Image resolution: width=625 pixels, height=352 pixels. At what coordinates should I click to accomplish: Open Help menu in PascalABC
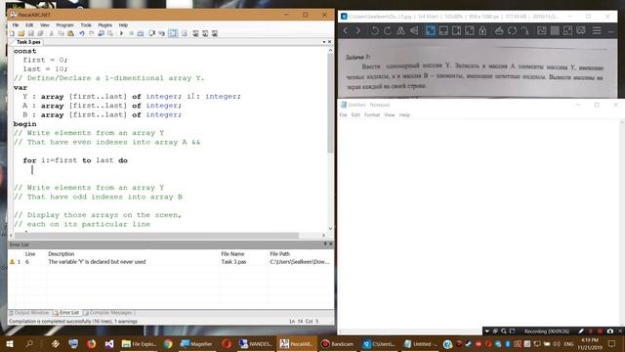123,24
